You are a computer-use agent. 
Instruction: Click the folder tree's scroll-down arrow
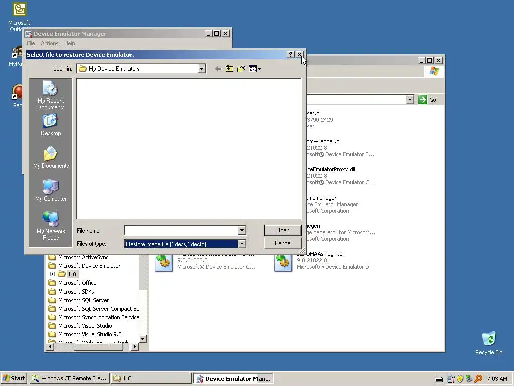(x=142, y=338)
